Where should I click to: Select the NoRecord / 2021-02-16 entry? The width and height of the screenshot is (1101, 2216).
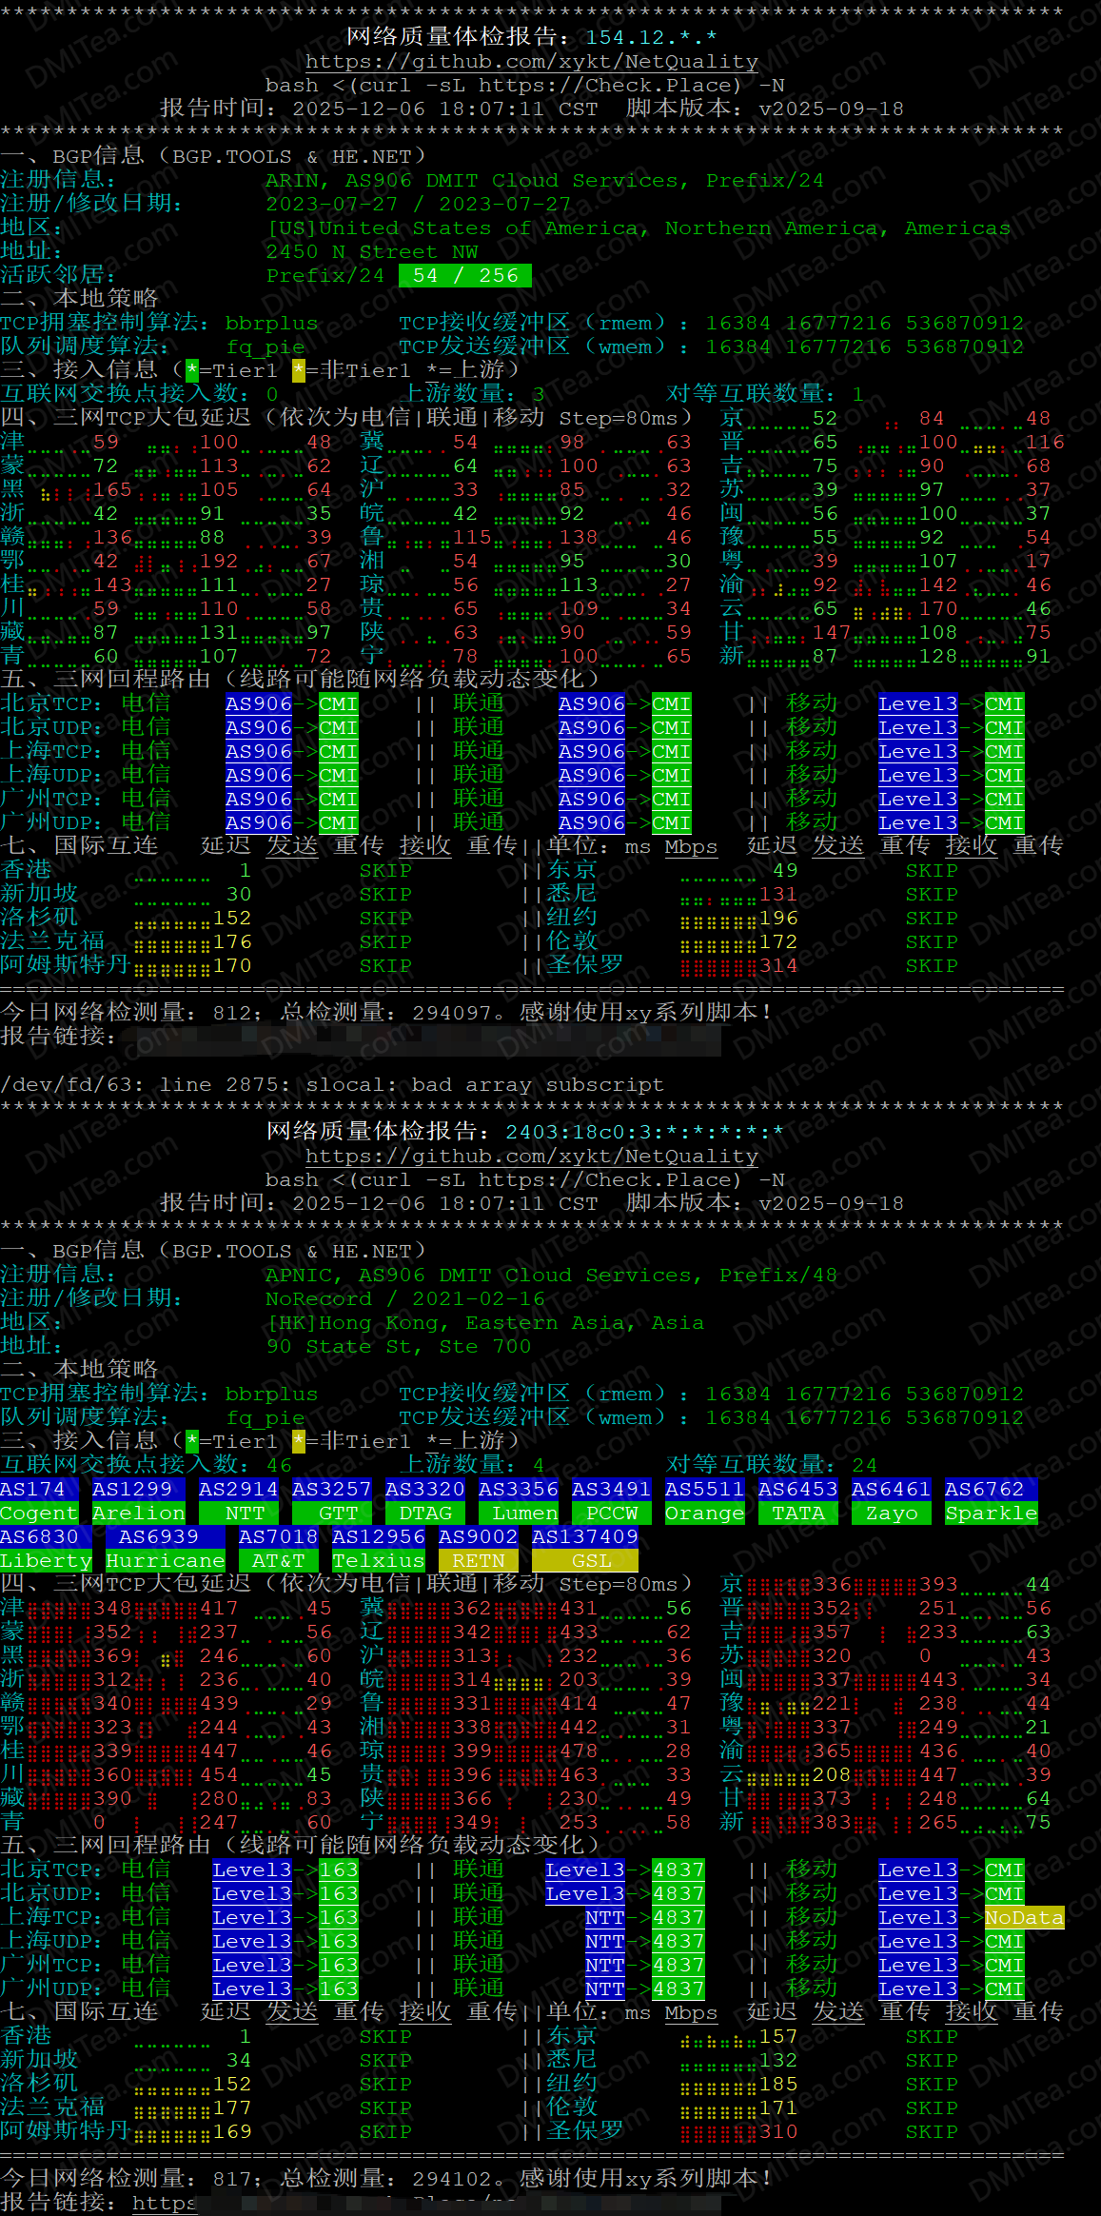(404, 1299)
